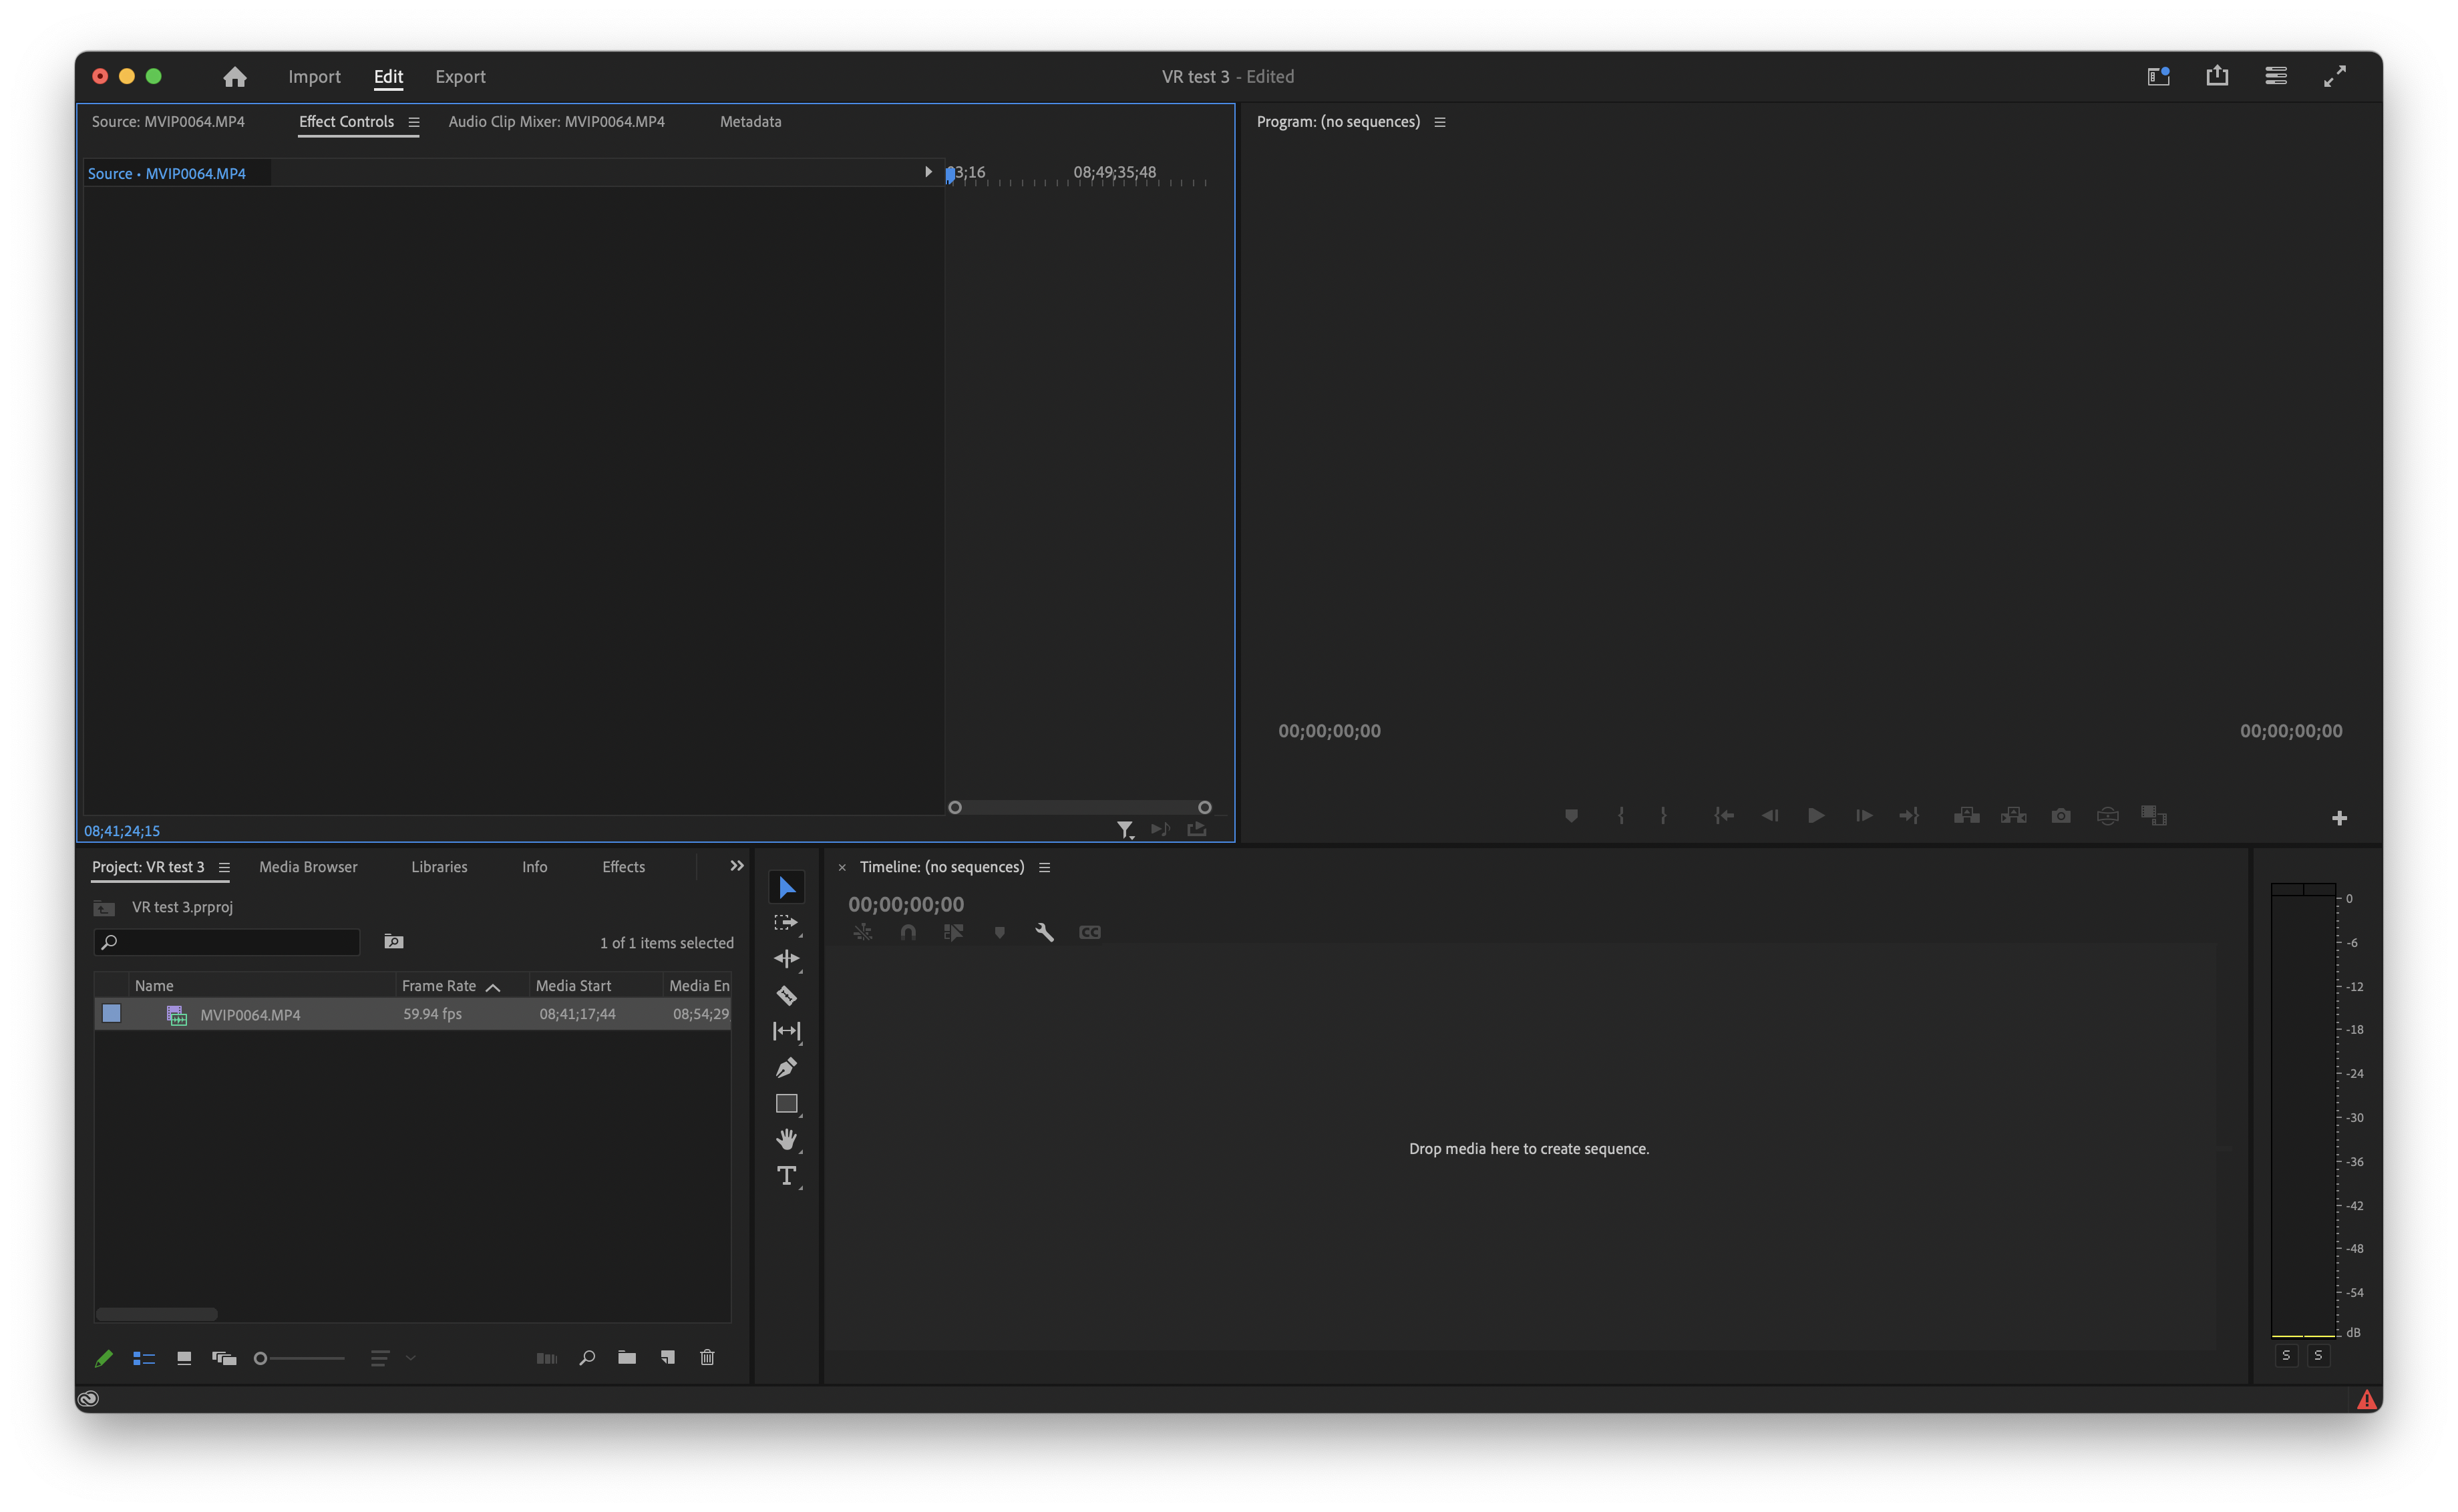Toggle Linked Selection in the timeline
This screenshot has height=1512, width=2458.
[x=952, y=932]
